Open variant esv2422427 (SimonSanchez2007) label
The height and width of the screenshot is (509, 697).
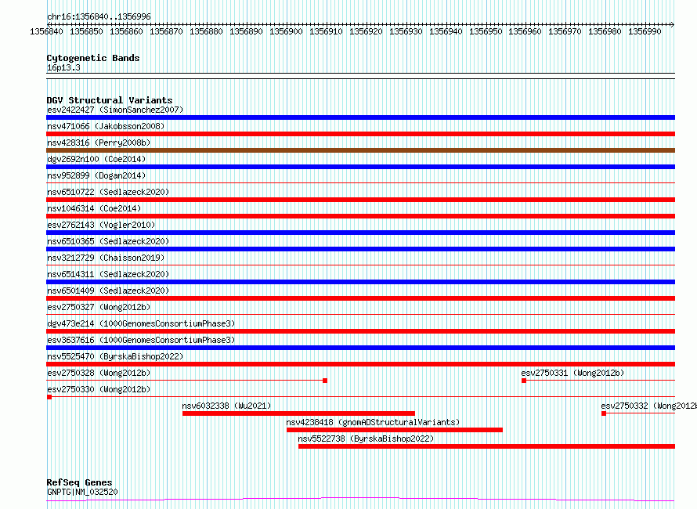(x=115, y=110)
